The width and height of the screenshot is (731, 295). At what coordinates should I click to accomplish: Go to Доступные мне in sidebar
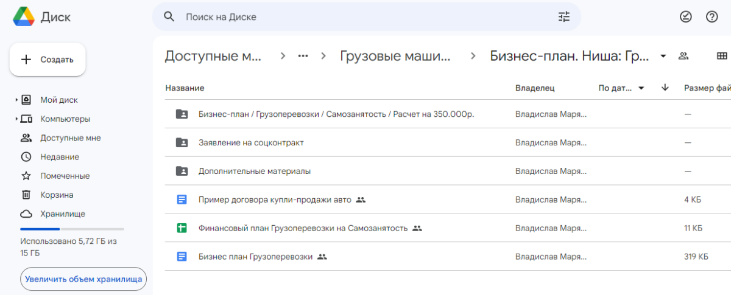pyautogui.click(x=70, y=138)
